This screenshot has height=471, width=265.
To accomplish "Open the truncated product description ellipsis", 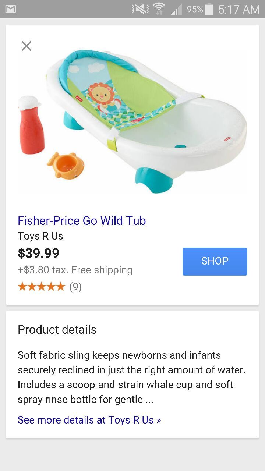I will [x=150, y=399].
